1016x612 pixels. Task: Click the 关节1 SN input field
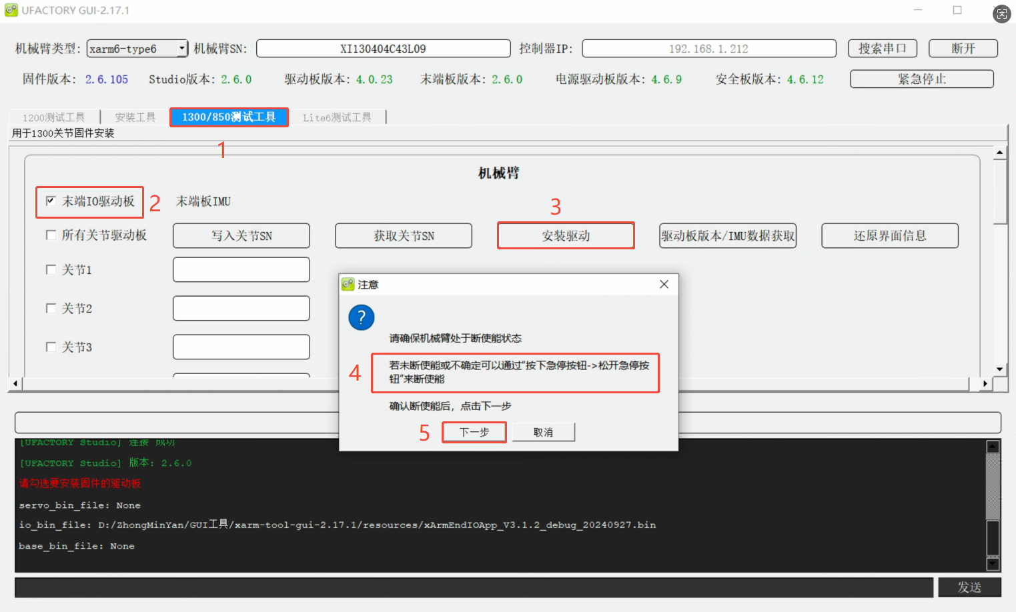click(241, 269)
